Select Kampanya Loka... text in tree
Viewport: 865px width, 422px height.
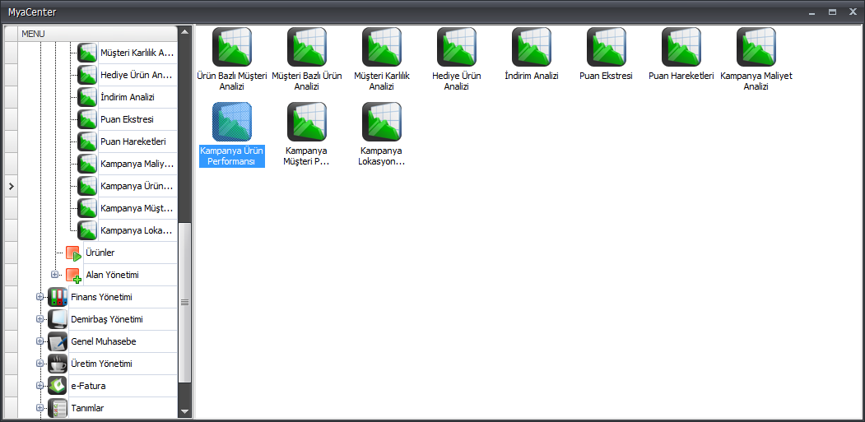point(137,230)
